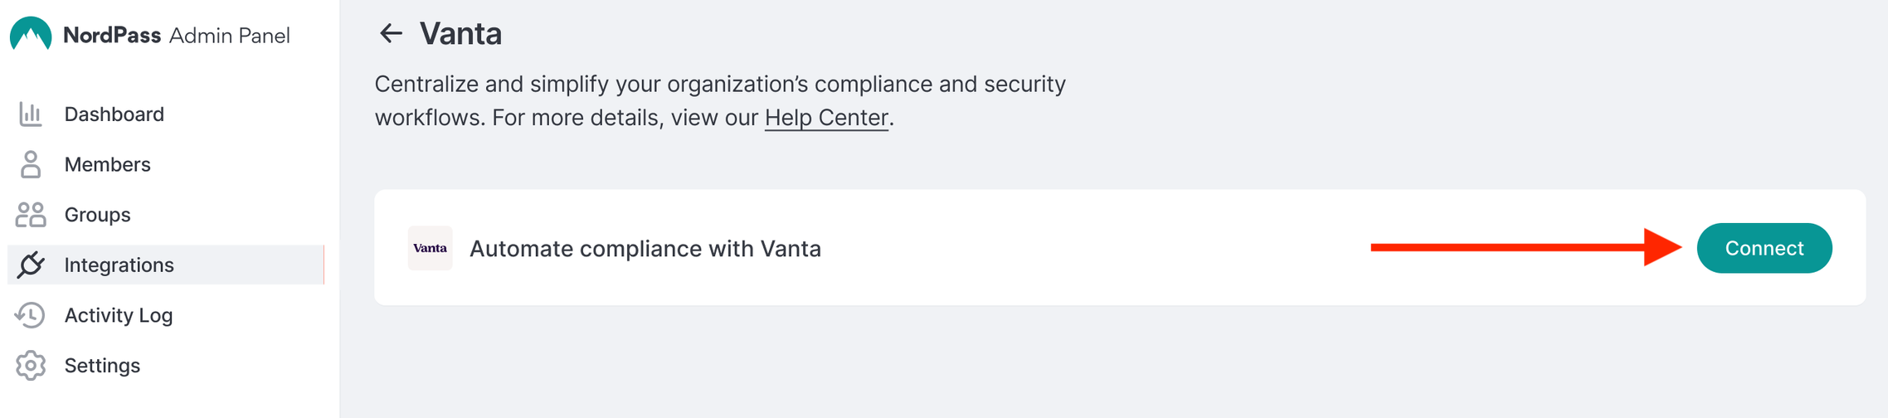Click the Members person icon
The image size is (1888, 418).
[x=31, y=164]
